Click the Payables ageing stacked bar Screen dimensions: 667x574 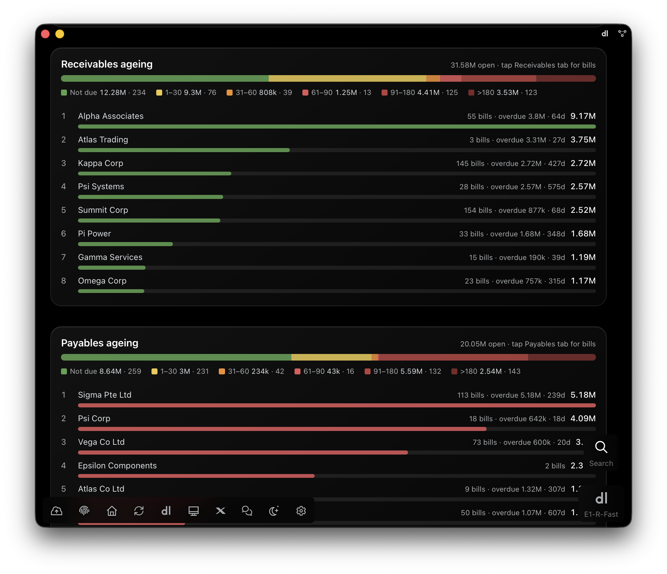328,357
